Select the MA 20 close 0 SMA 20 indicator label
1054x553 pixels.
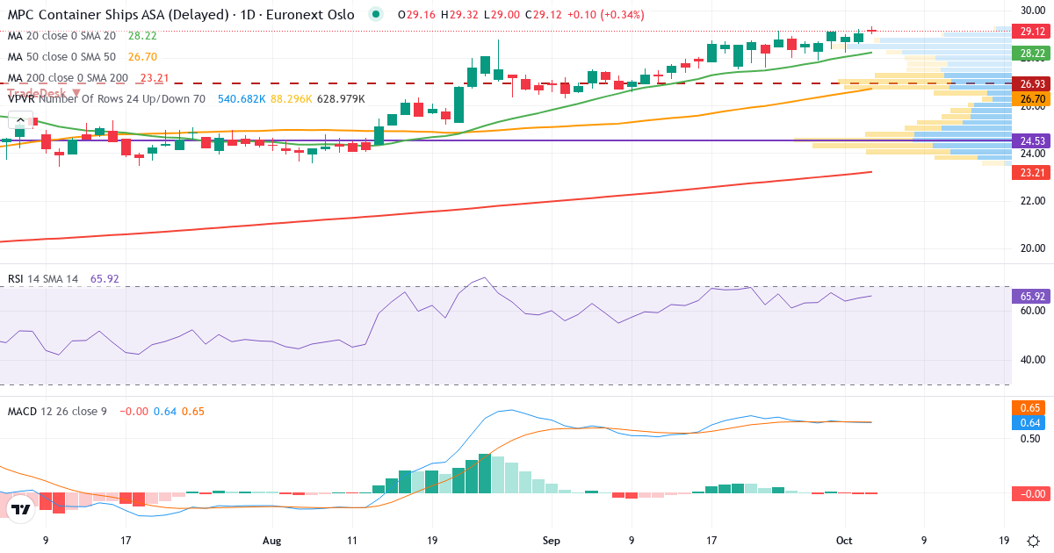(61, 36)
